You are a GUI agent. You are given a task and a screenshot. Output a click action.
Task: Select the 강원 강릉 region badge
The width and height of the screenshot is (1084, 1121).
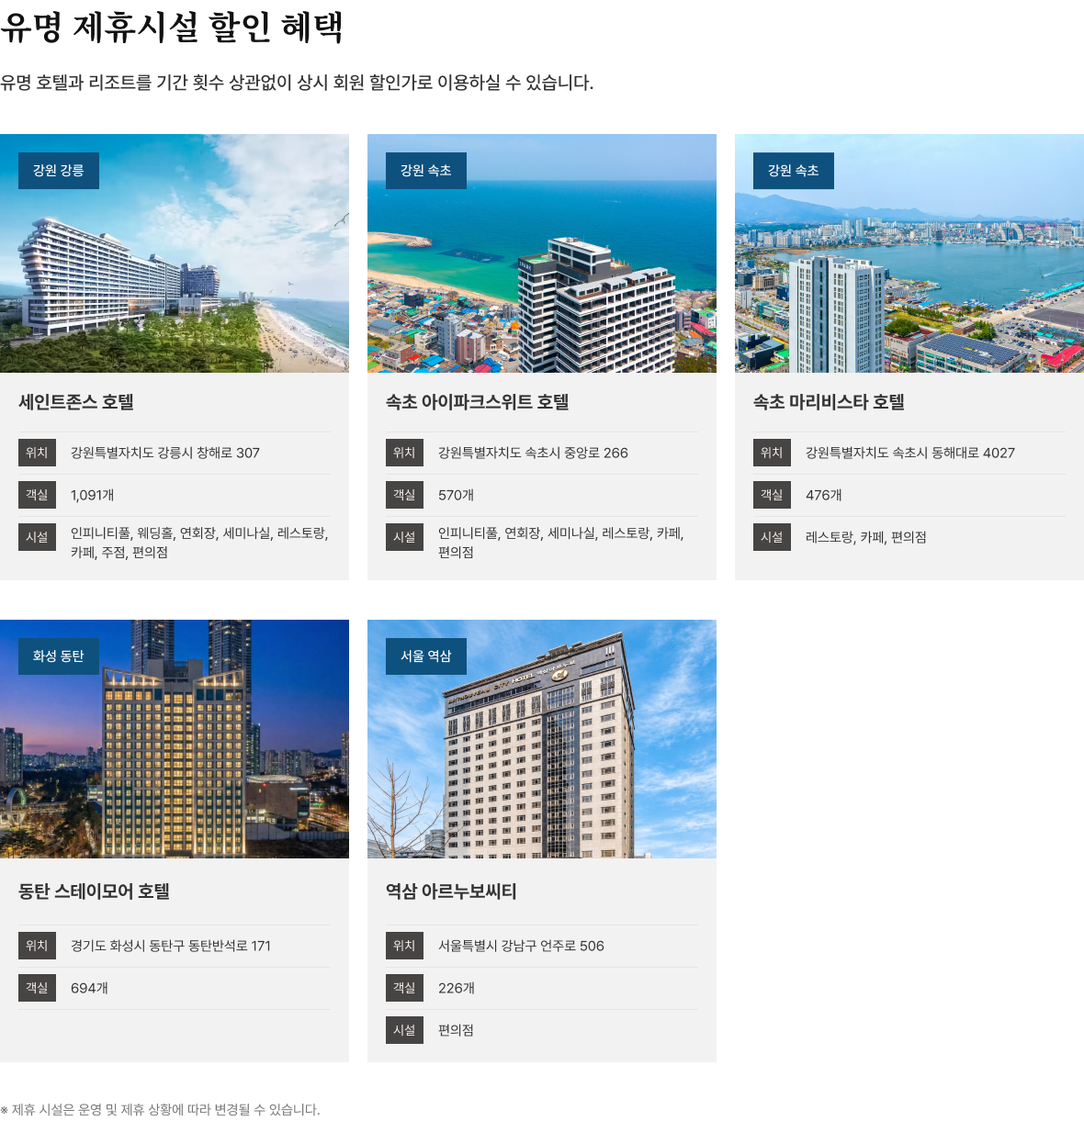(x=59, y=171)
